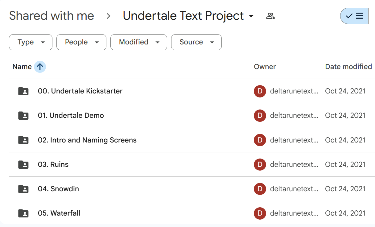Viewport: 375px width, 227px height.
Task: Click the deltarunetext avatar for 00. Undertale Kickstarter
Action: pyautogui.click(x=260, y=91)
